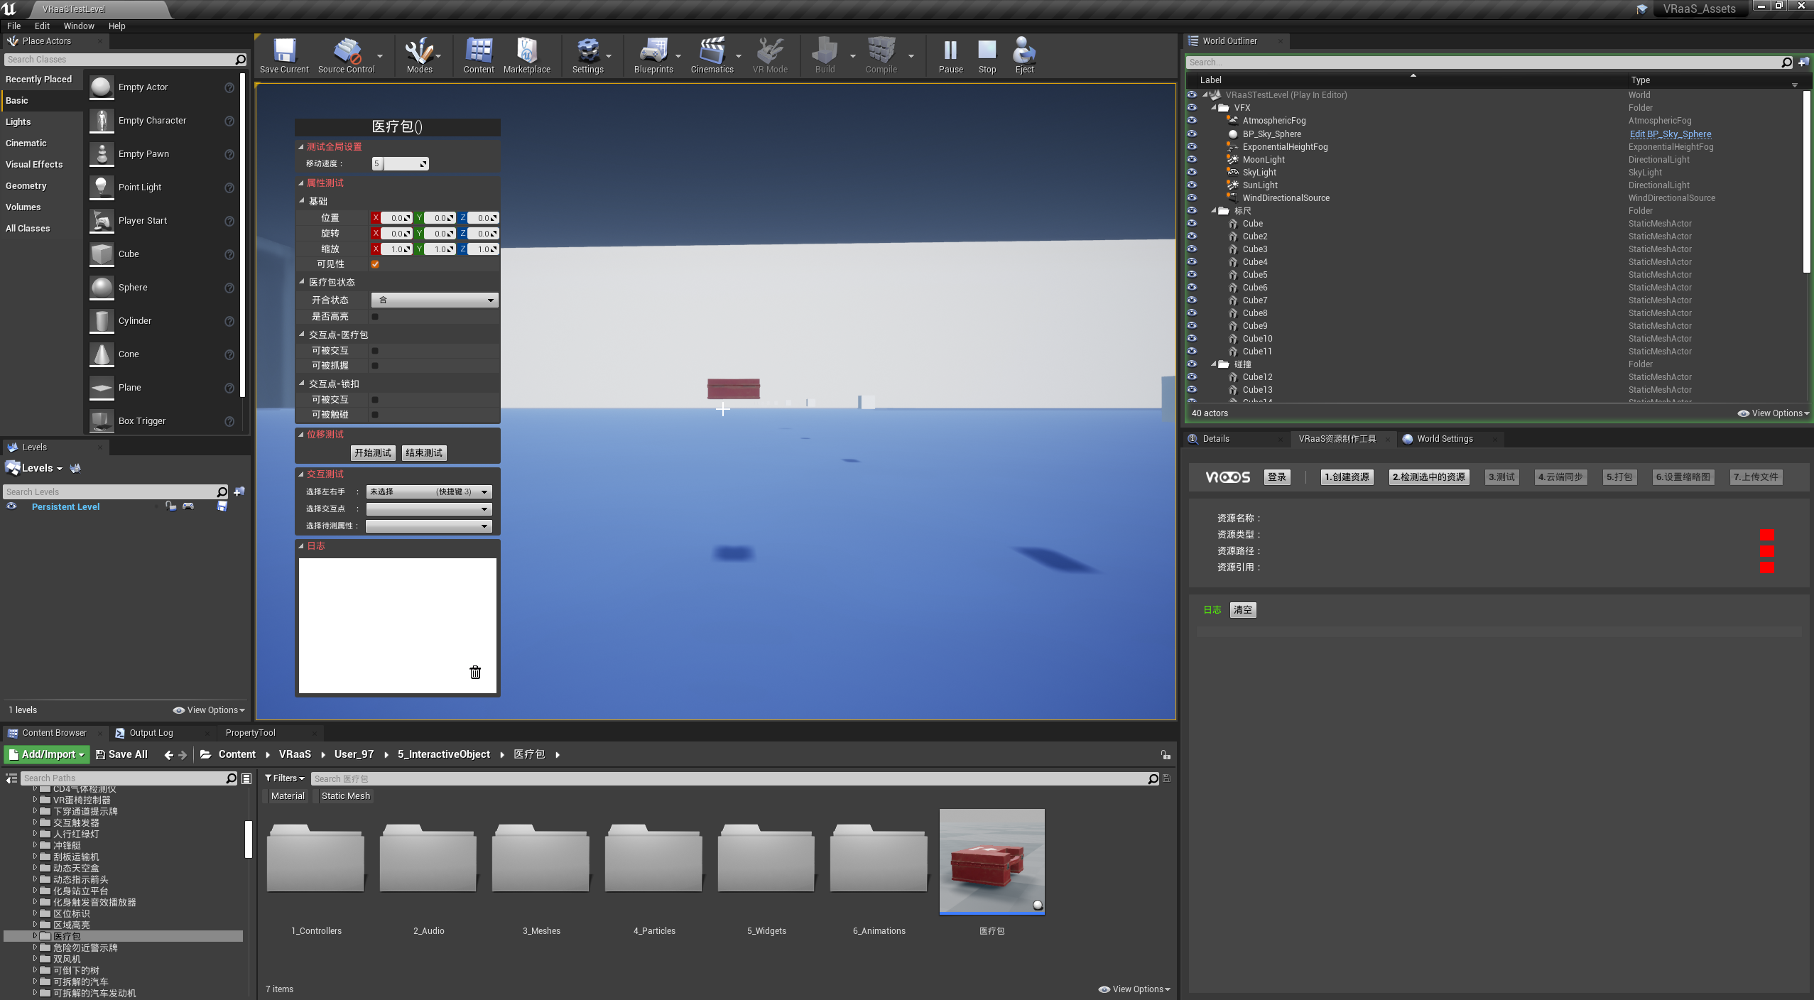
Task: Collapse 测试全局设置 section
Action: pyautogui.click(x=301, y=147)
